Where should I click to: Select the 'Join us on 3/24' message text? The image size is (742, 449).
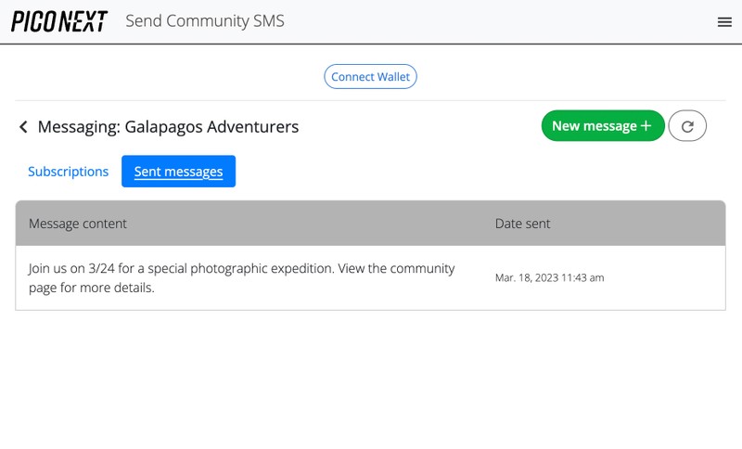(241, 277)
